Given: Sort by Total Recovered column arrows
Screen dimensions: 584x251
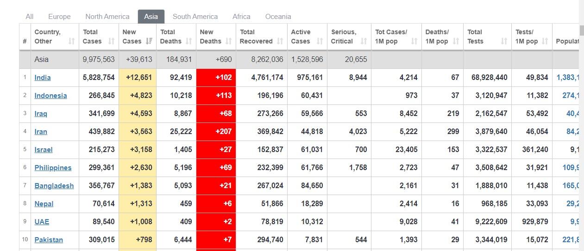Looking at the screenshot, I should click(280, 41).
